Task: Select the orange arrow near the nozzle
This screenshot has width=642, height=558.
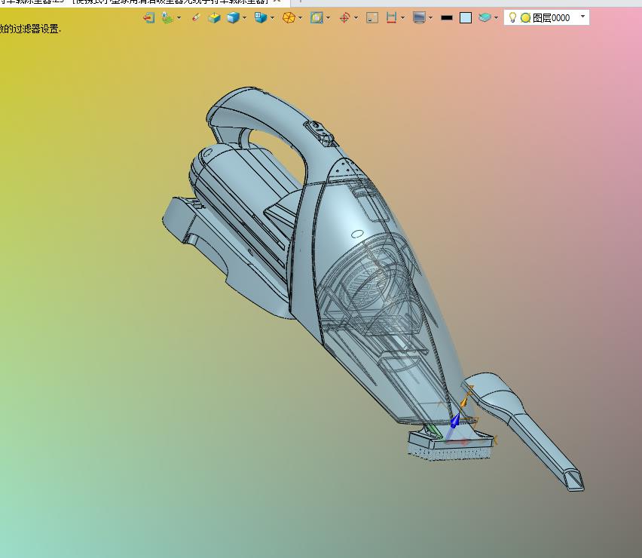Action: (x=464, y=401)
